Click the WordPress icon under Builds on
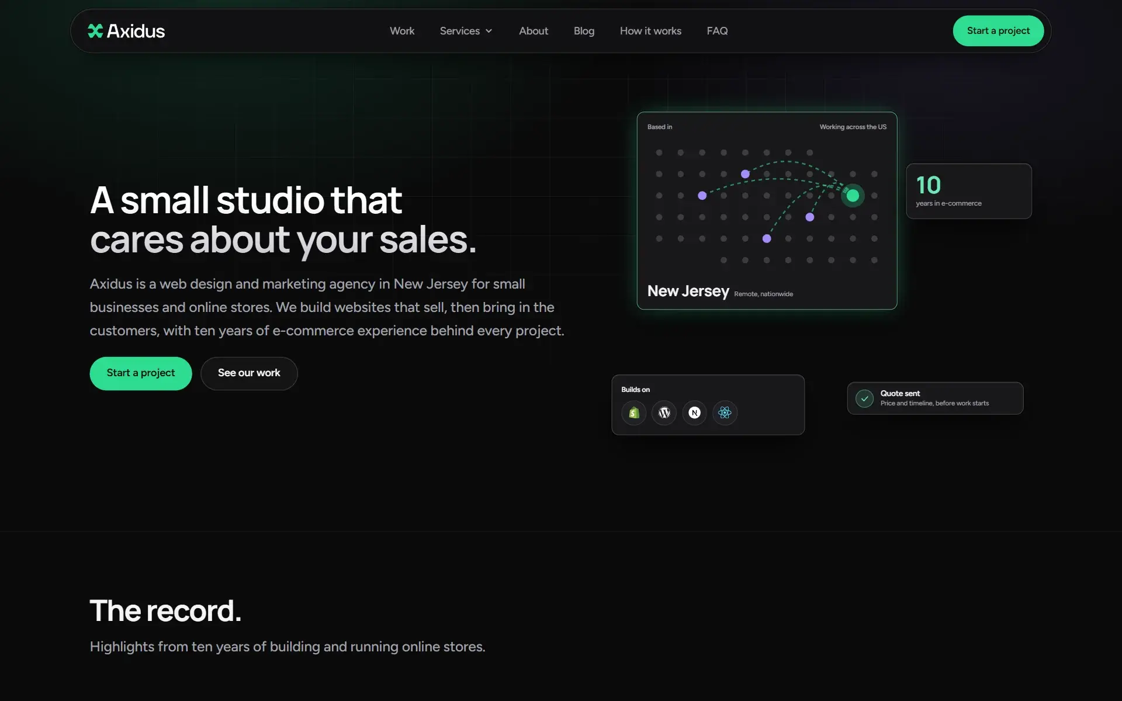 (x=664, y=413)
